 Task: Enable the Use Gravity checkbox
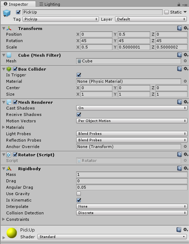tap(79, 194)
